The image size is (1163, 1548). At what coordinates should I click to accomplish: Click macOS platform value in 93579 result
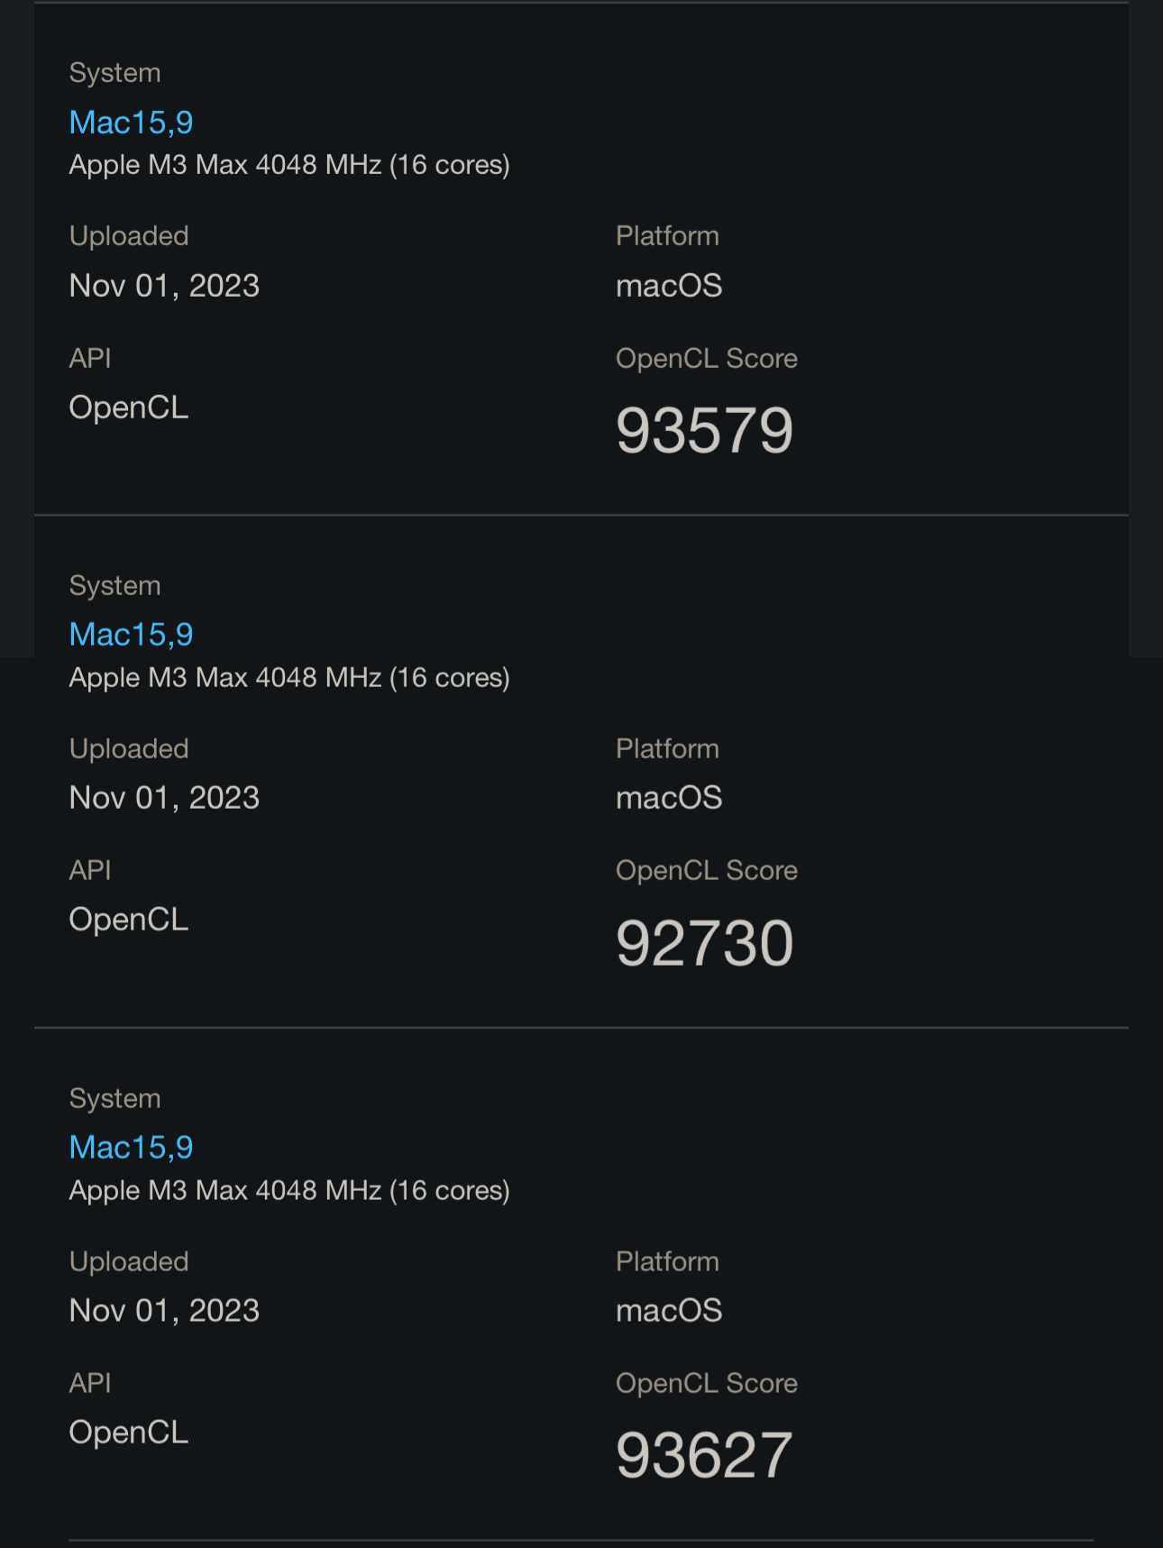point(669,287)
